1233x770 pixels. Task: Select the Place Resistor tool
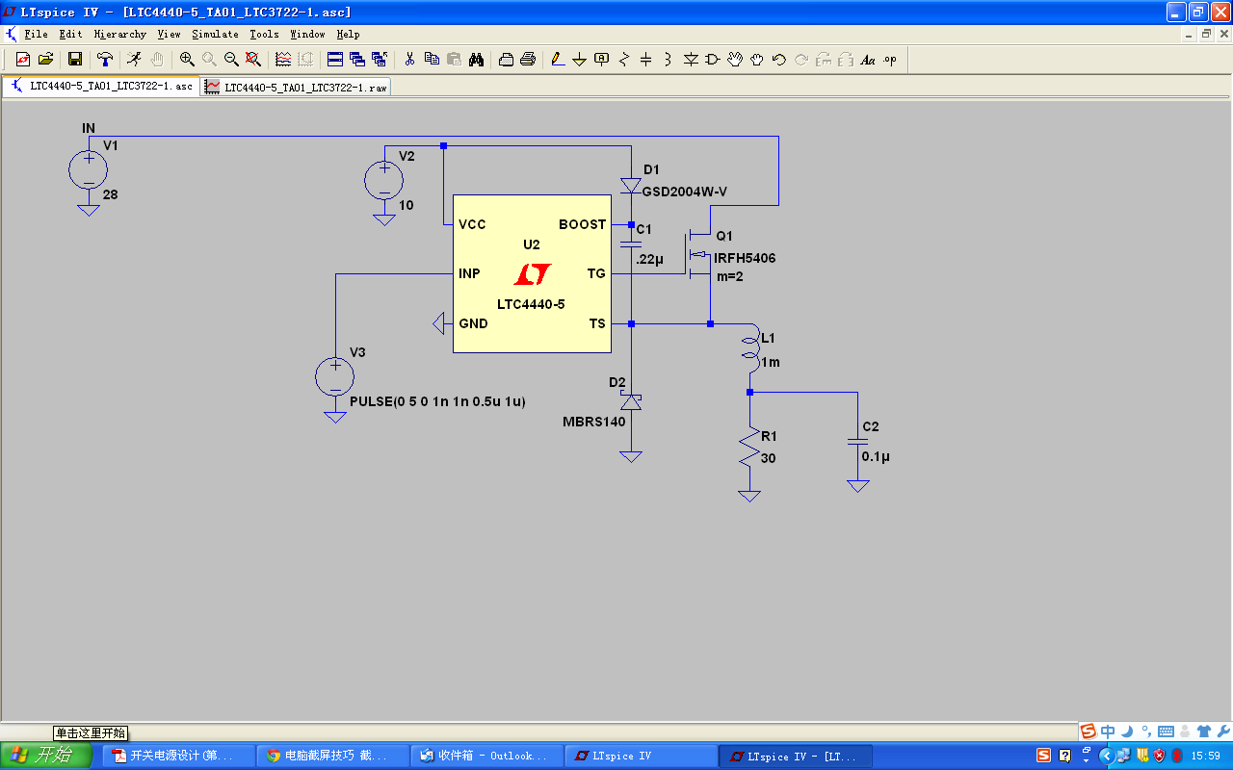[x=624, y=60]
